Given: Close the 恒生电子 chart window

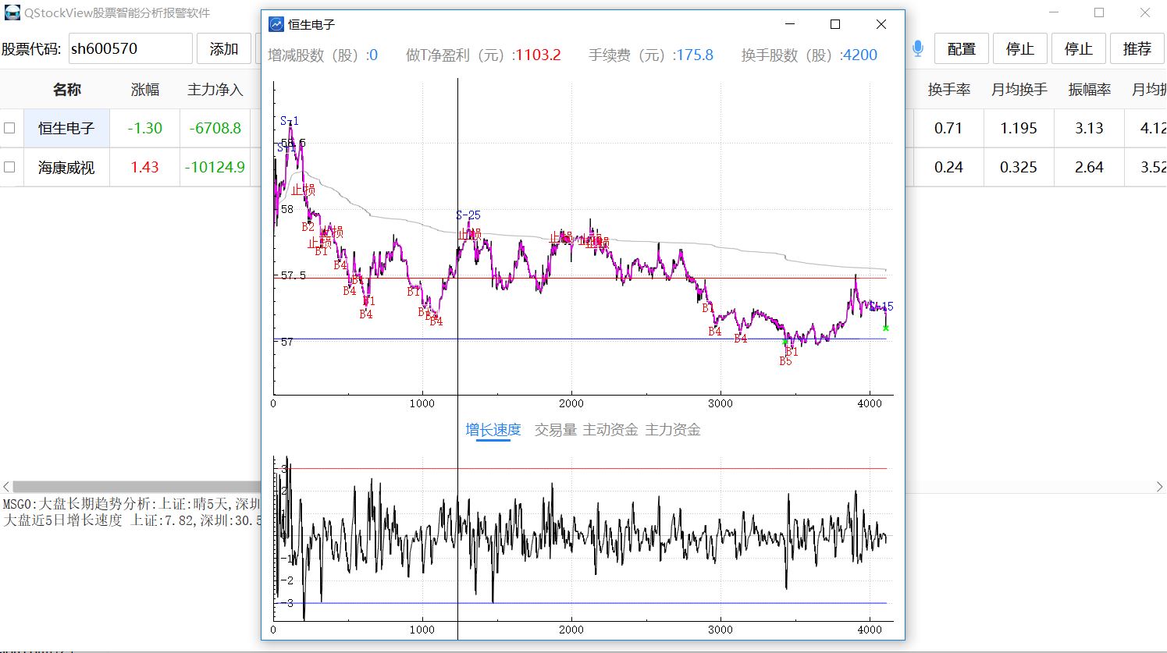Looking at the screenshot, I should coord(881,24).
